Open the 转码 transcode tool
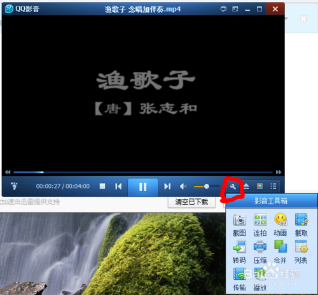The width and height of the screenshot is (318, 295). (239, 252)
